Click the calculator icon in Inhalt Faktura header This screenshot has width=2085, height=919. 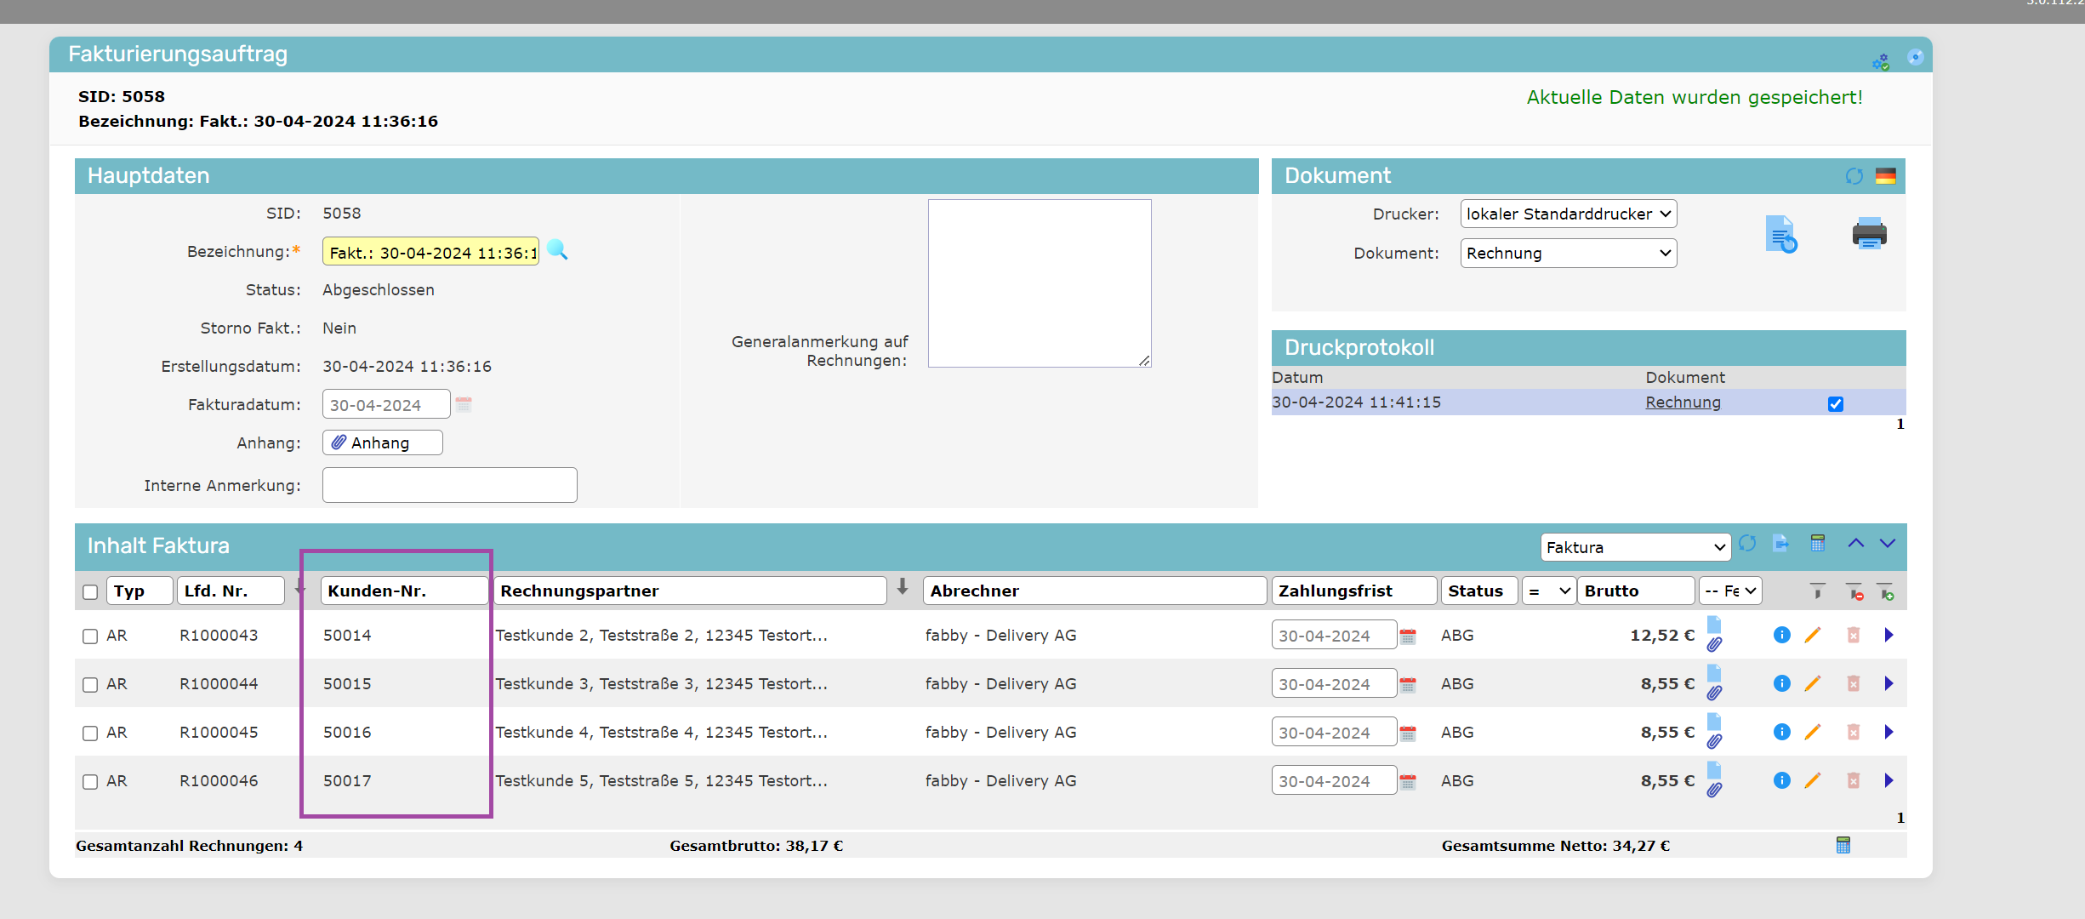tap(1818, 544)
